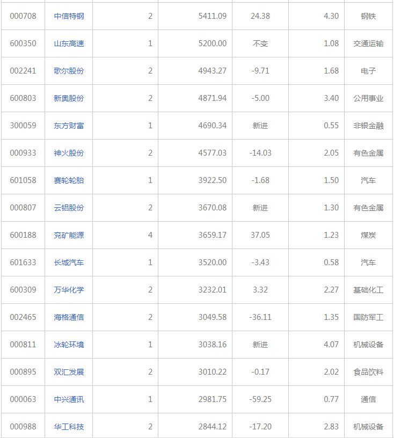Image resolution: width=394 pixels, height=438 pixels.
Task: Click the change value -59.25
Action: pyautogui.click(x=260, y=399)
